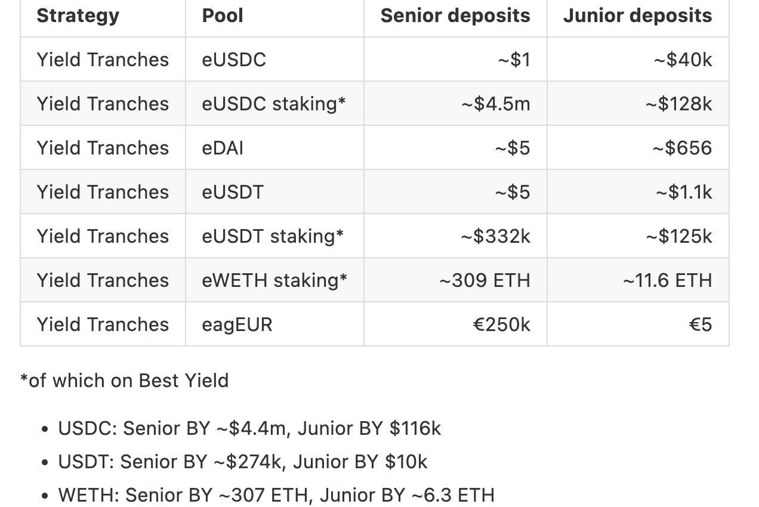The height and width of the screenshot is (507, 759).
Task: Select the ~309 ETH senior deposits cell
Action: tap(485, 280)
